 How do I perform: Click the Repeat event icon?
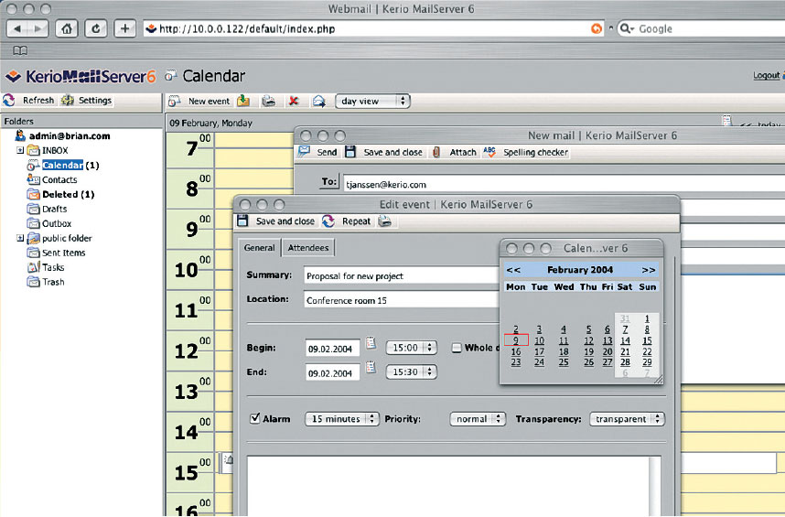click(x=328, y=221)
